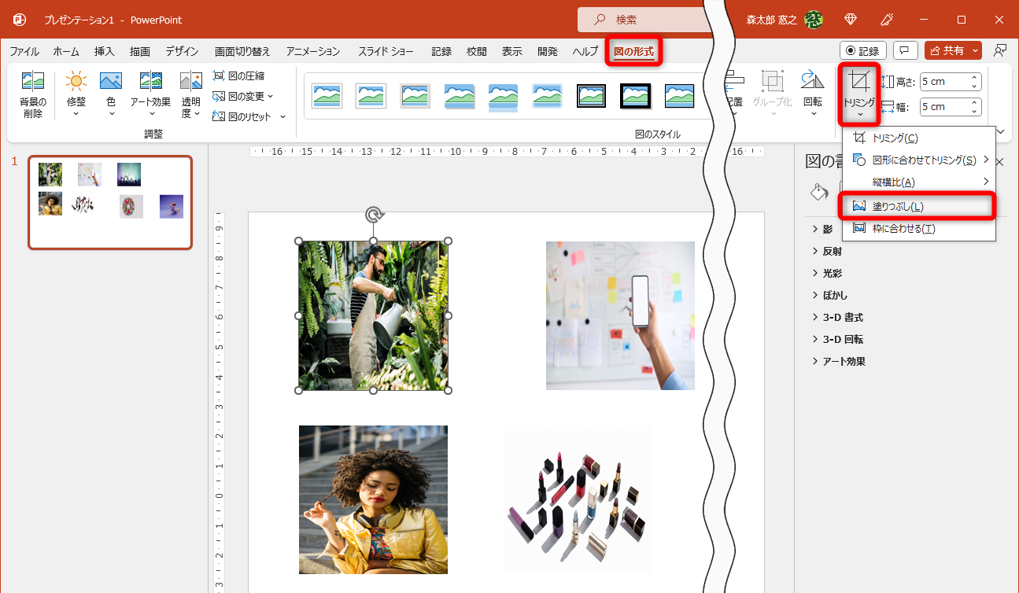The image size is (1019, 593).
Task: Click the paint bucket fill icon in format pane
Action: coord(818,192)
